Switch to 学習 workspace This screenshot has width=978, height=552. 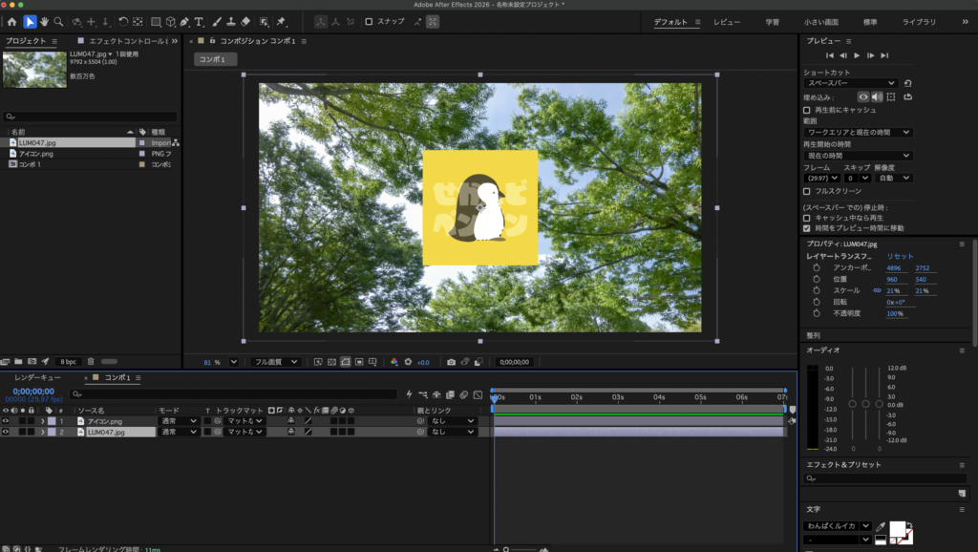point(772,22)
